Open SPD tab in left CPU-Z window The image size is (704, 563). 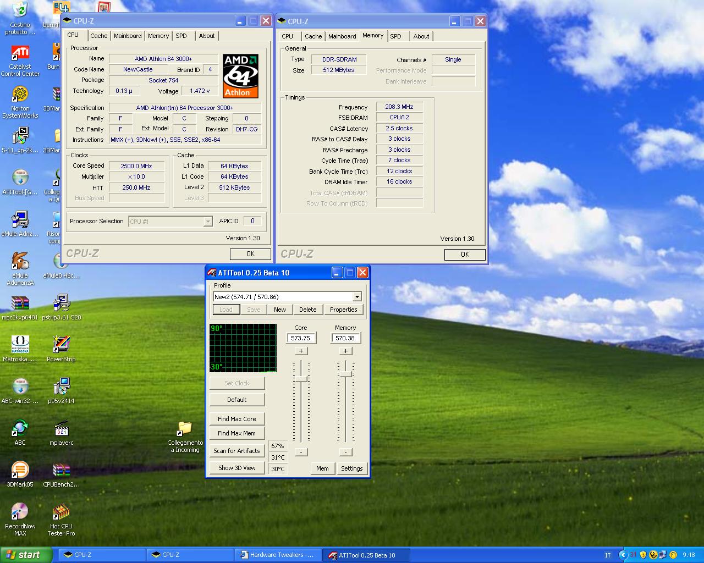[181, 36]
